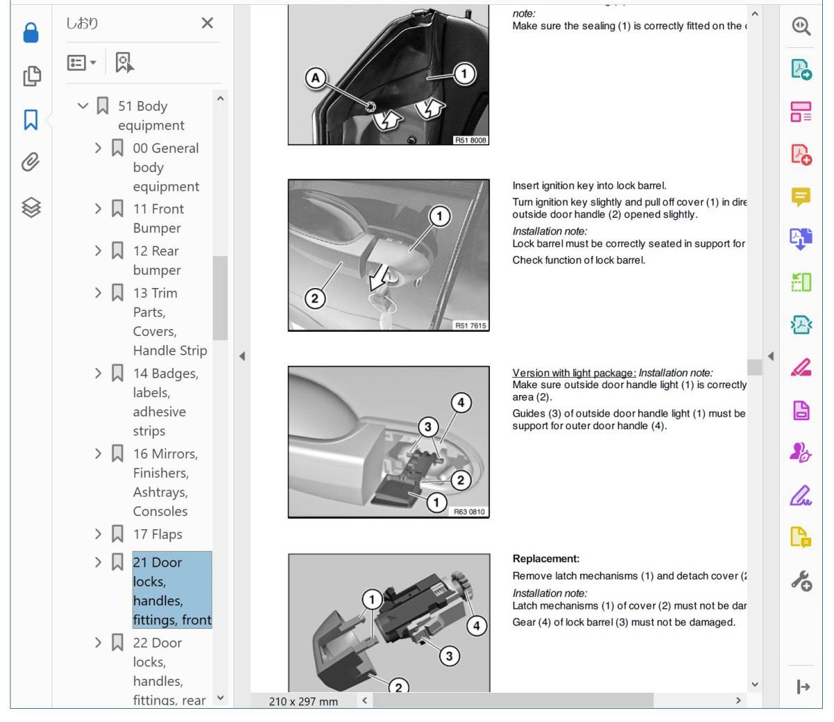Screen dimensions: 834x722
Task: Go to 13 Trim Parts, Covers bookmark
Action: (x=170, y=321)
